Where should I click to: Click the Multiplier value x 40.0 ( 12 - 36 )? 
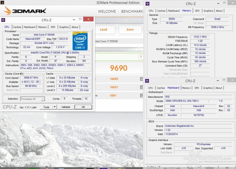(31, 82)
